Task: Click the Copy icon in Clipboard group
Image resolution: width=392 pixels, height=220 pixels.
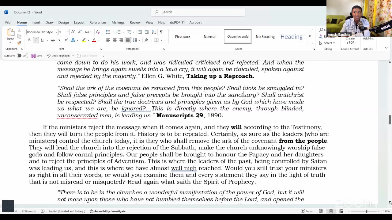Action: (19, 37)
